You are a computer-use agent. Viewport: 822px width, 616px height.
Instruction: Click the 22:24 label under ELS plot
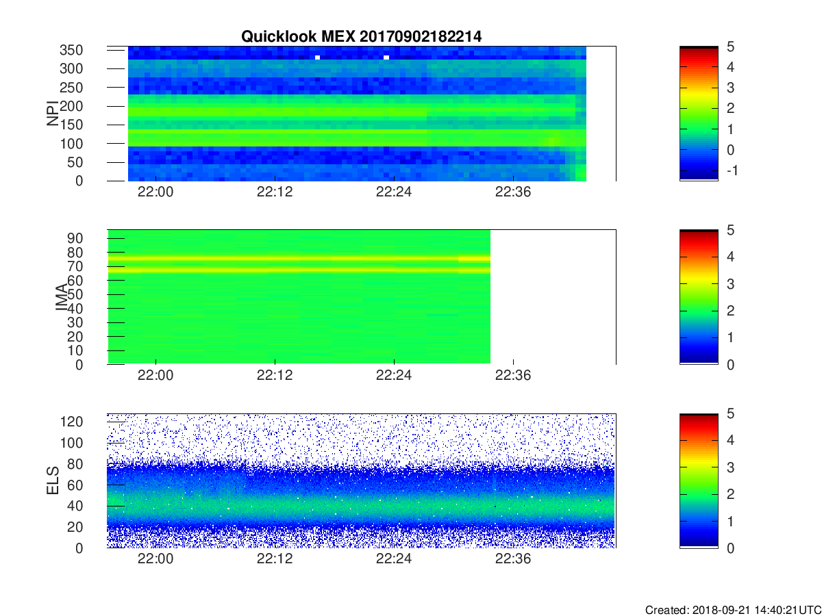click(394, 559)
